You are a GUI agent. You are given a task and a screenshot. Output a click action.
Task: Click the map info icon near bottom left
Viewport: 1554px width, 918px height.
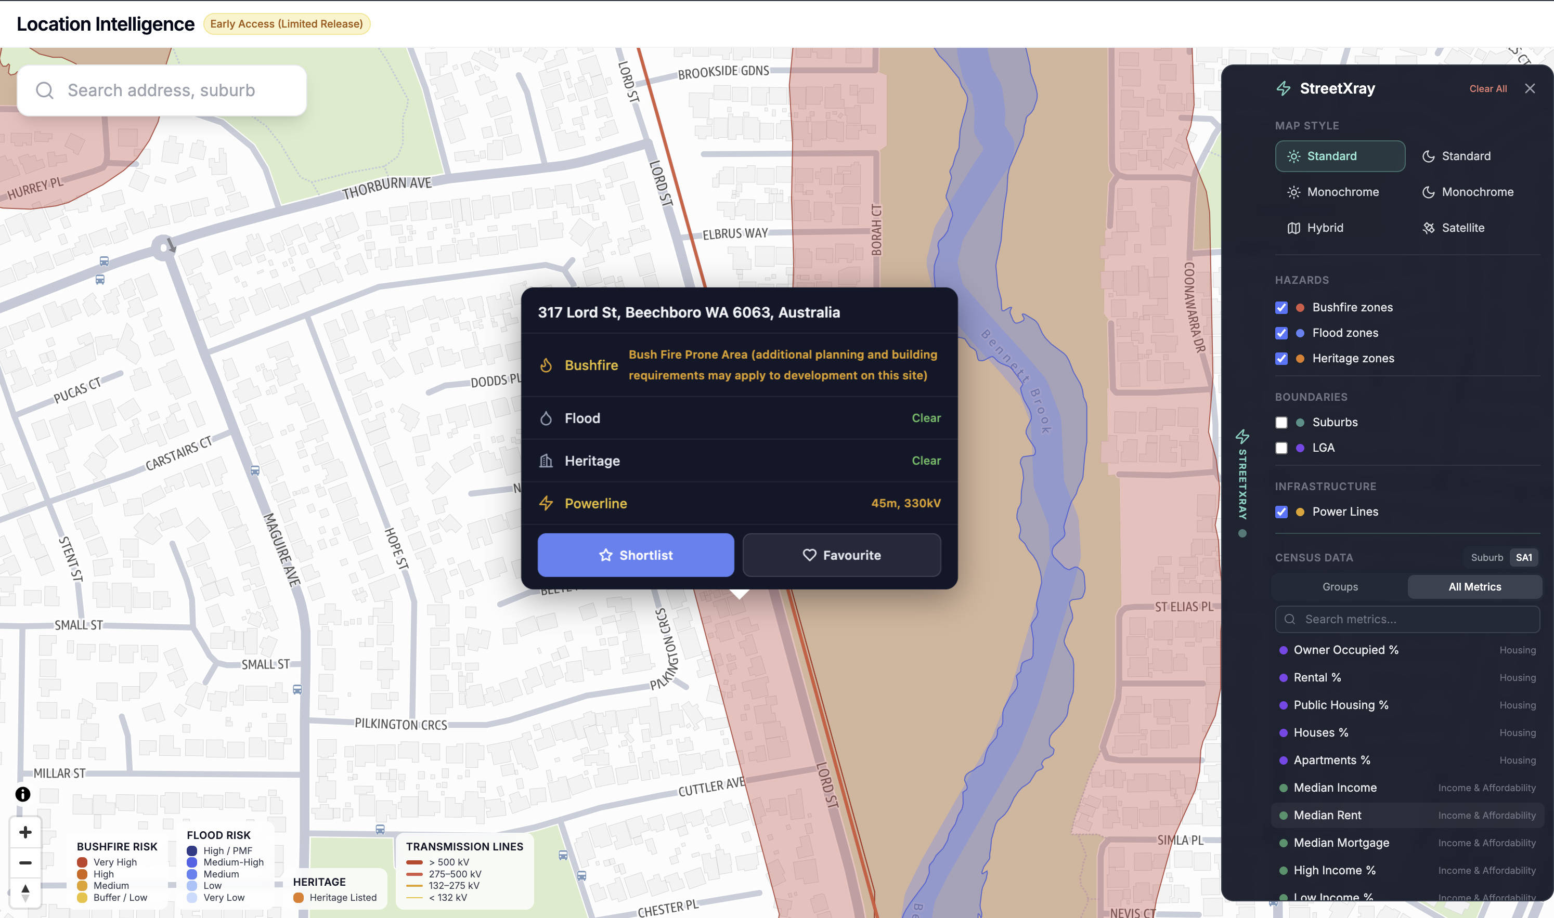[x=22, y=794]
